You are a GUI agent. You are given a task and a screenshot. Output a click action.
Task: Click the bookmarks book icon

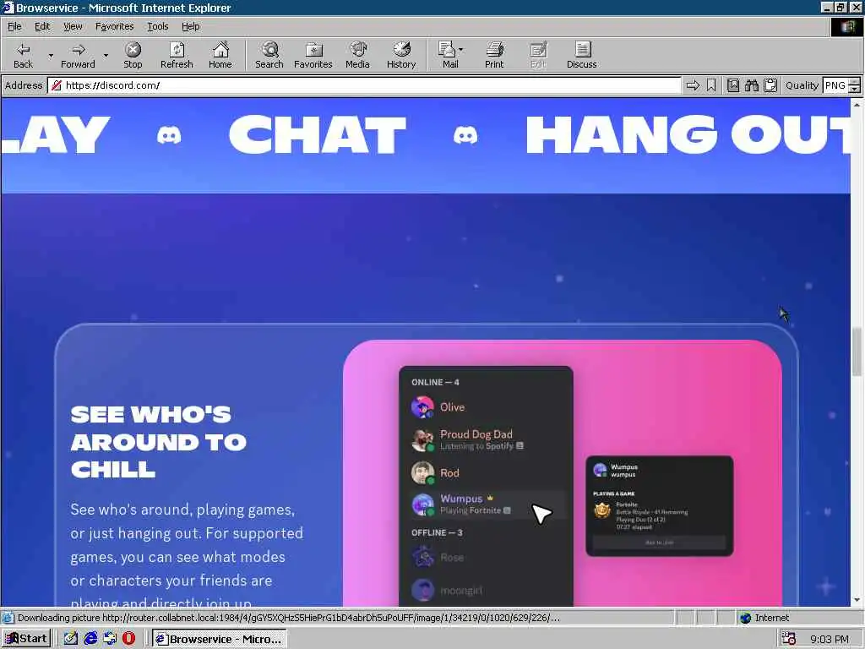coord(733,85)
